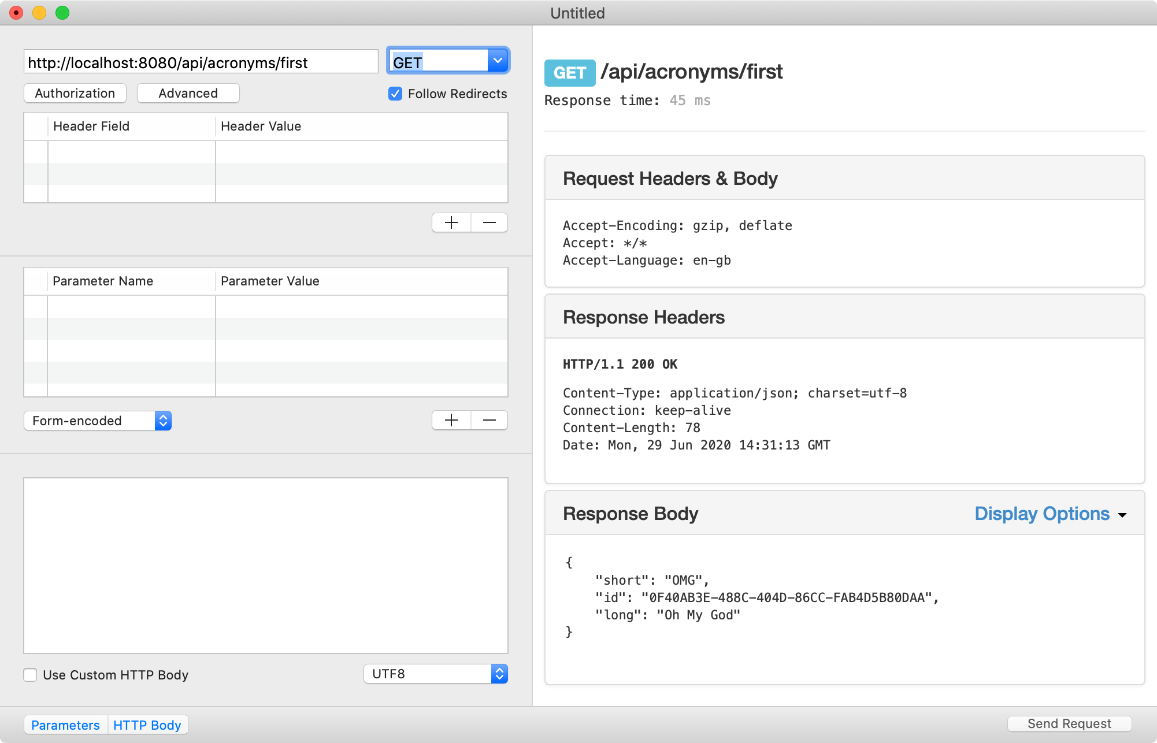1157x743 pixels.
Task: Add a new header field row
Action: coord(451,222)
